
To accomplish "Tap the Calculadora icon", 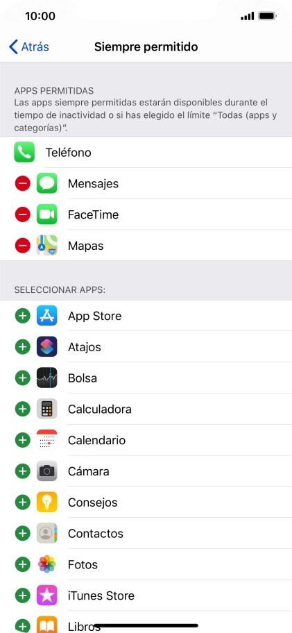I will pos(46,409).
